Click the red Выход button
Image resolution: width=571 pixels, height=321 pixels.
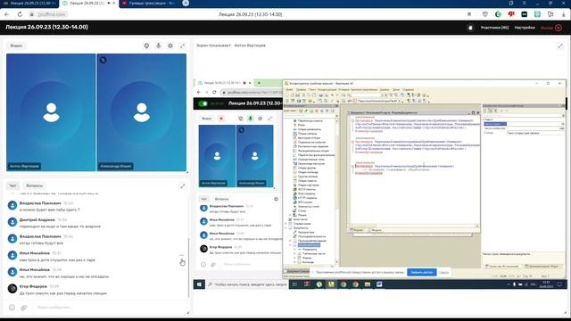coord(551,28)
